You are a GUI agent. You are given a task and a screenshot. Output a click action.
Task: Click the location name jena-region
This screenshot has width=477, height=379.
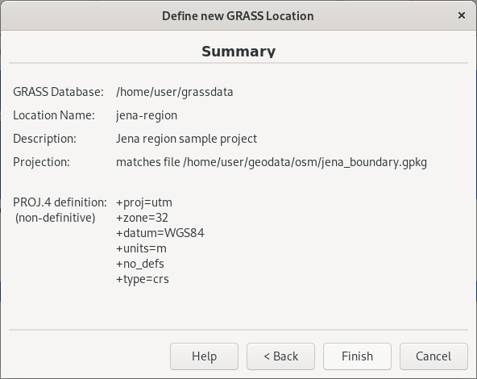(x=147, y=115)
